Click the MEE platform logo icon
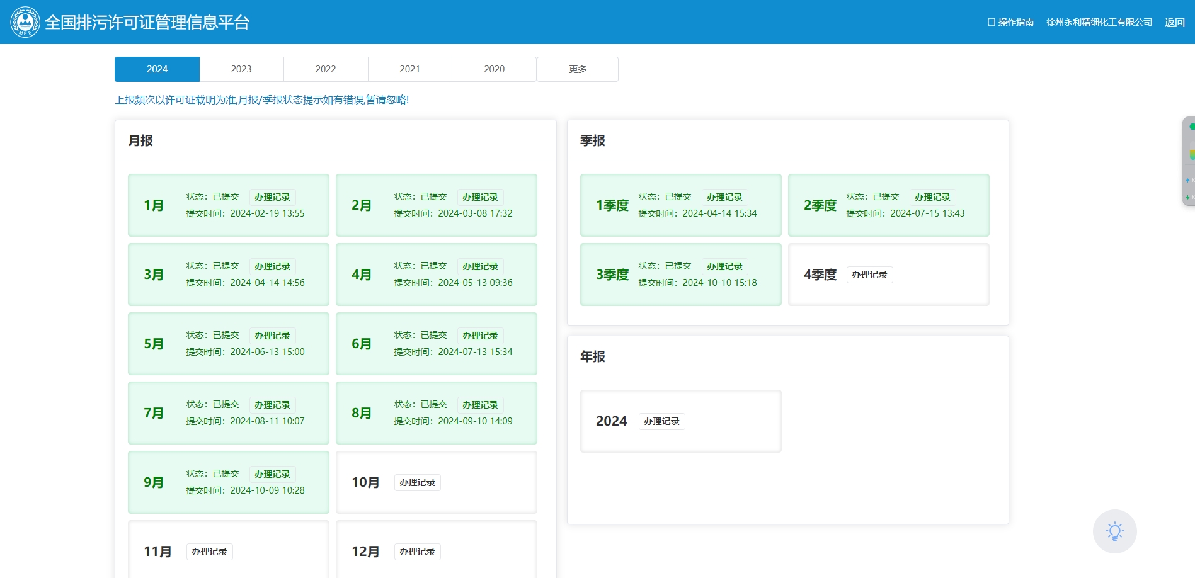Screen dimensions: 1195x578 click(25, 22)
